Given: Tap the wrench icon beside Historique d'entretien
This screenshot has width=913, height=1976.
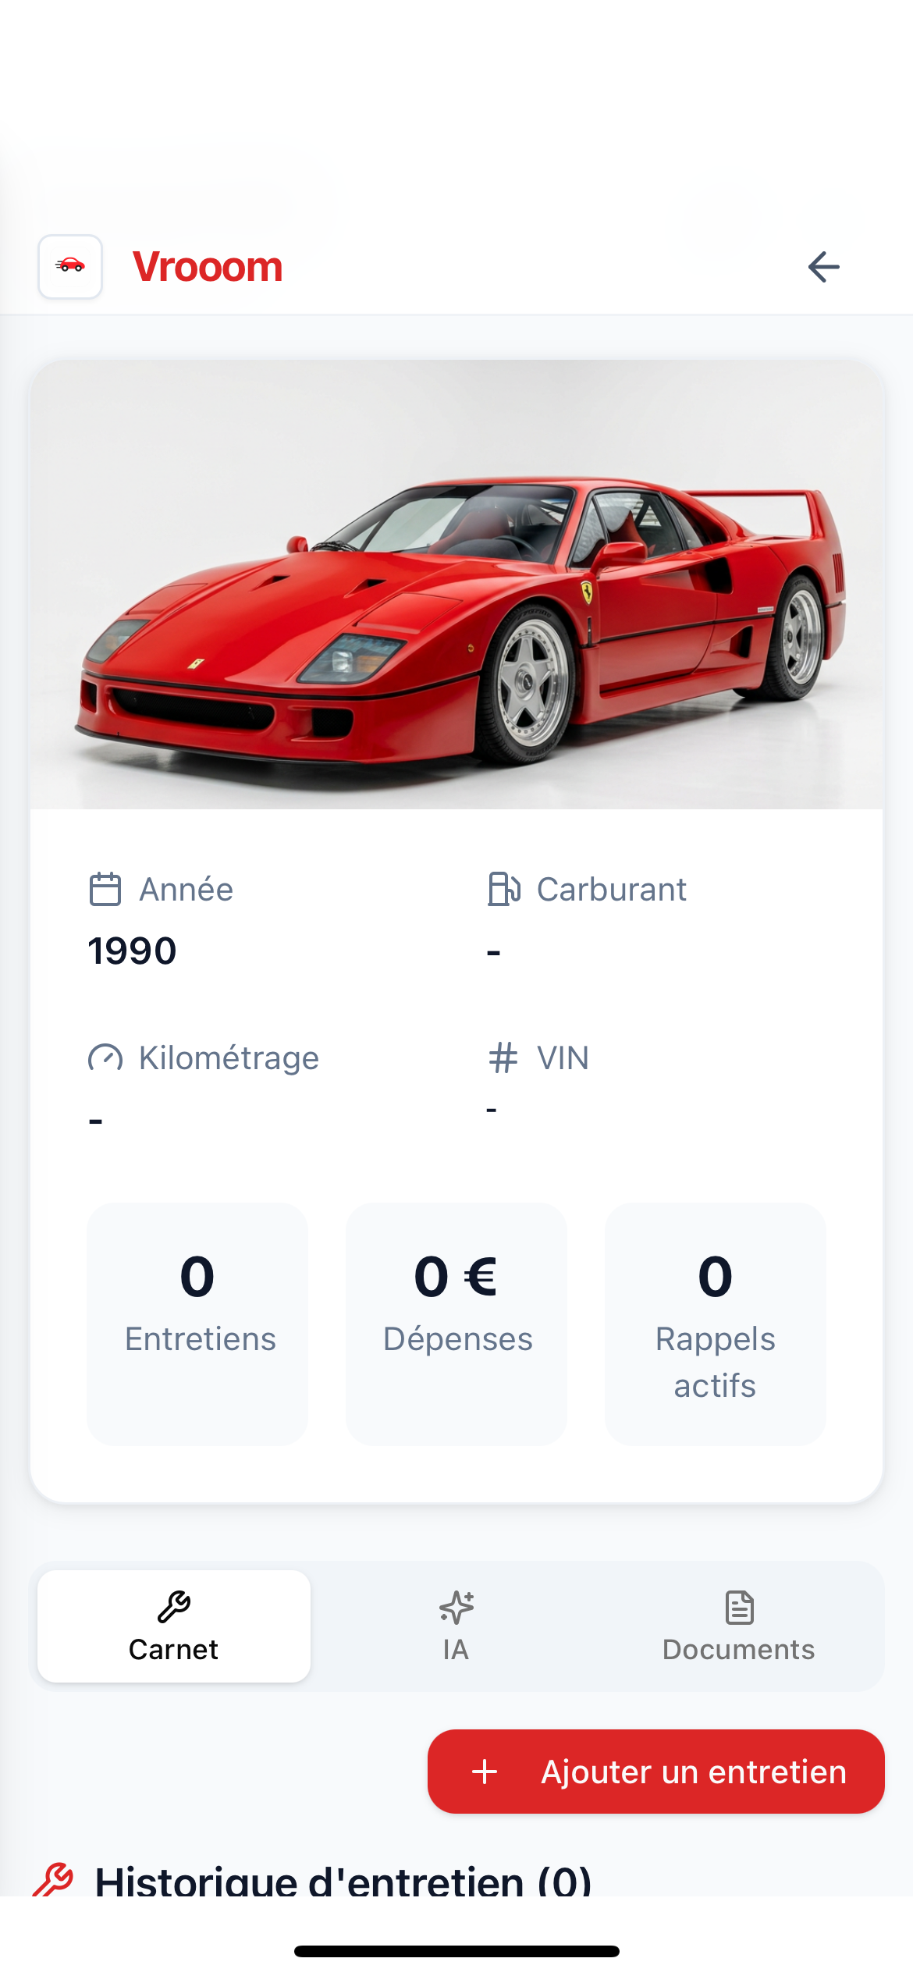Looking at the screenshot, I should pos(53,1879).
